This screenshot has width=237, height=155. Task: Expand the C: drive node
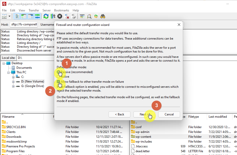(13, 77)
